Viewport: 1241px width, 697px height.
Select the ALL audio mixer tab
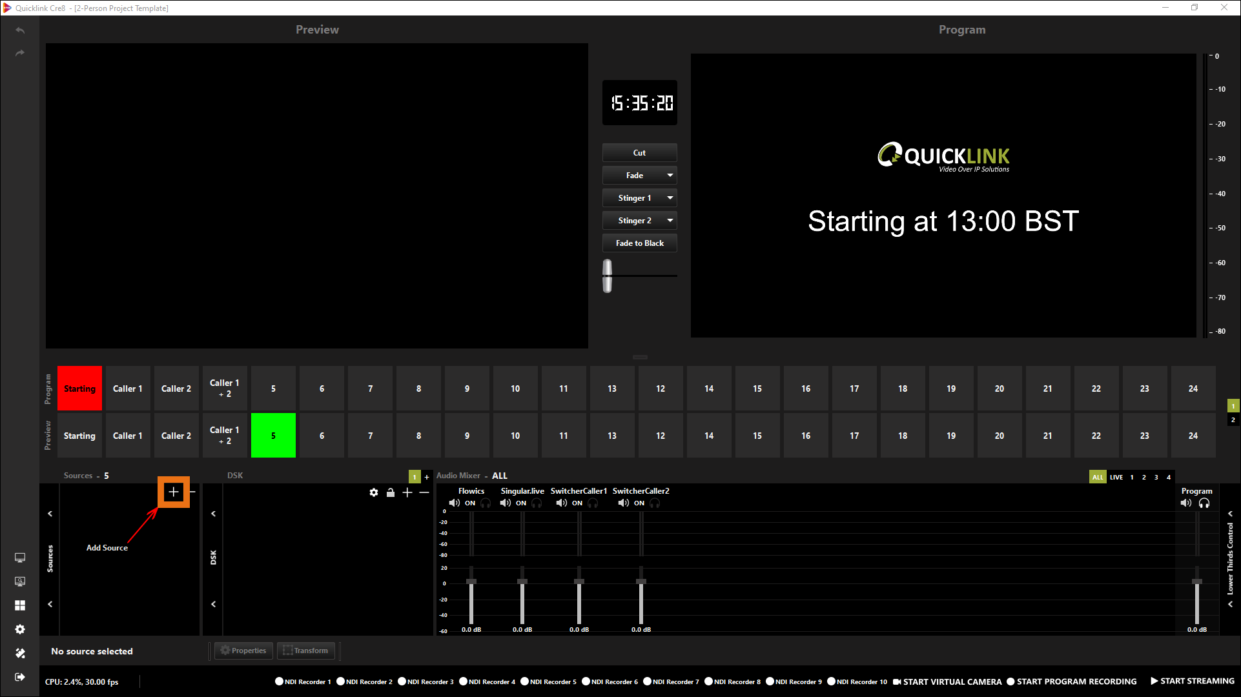tap(1098, 477)
